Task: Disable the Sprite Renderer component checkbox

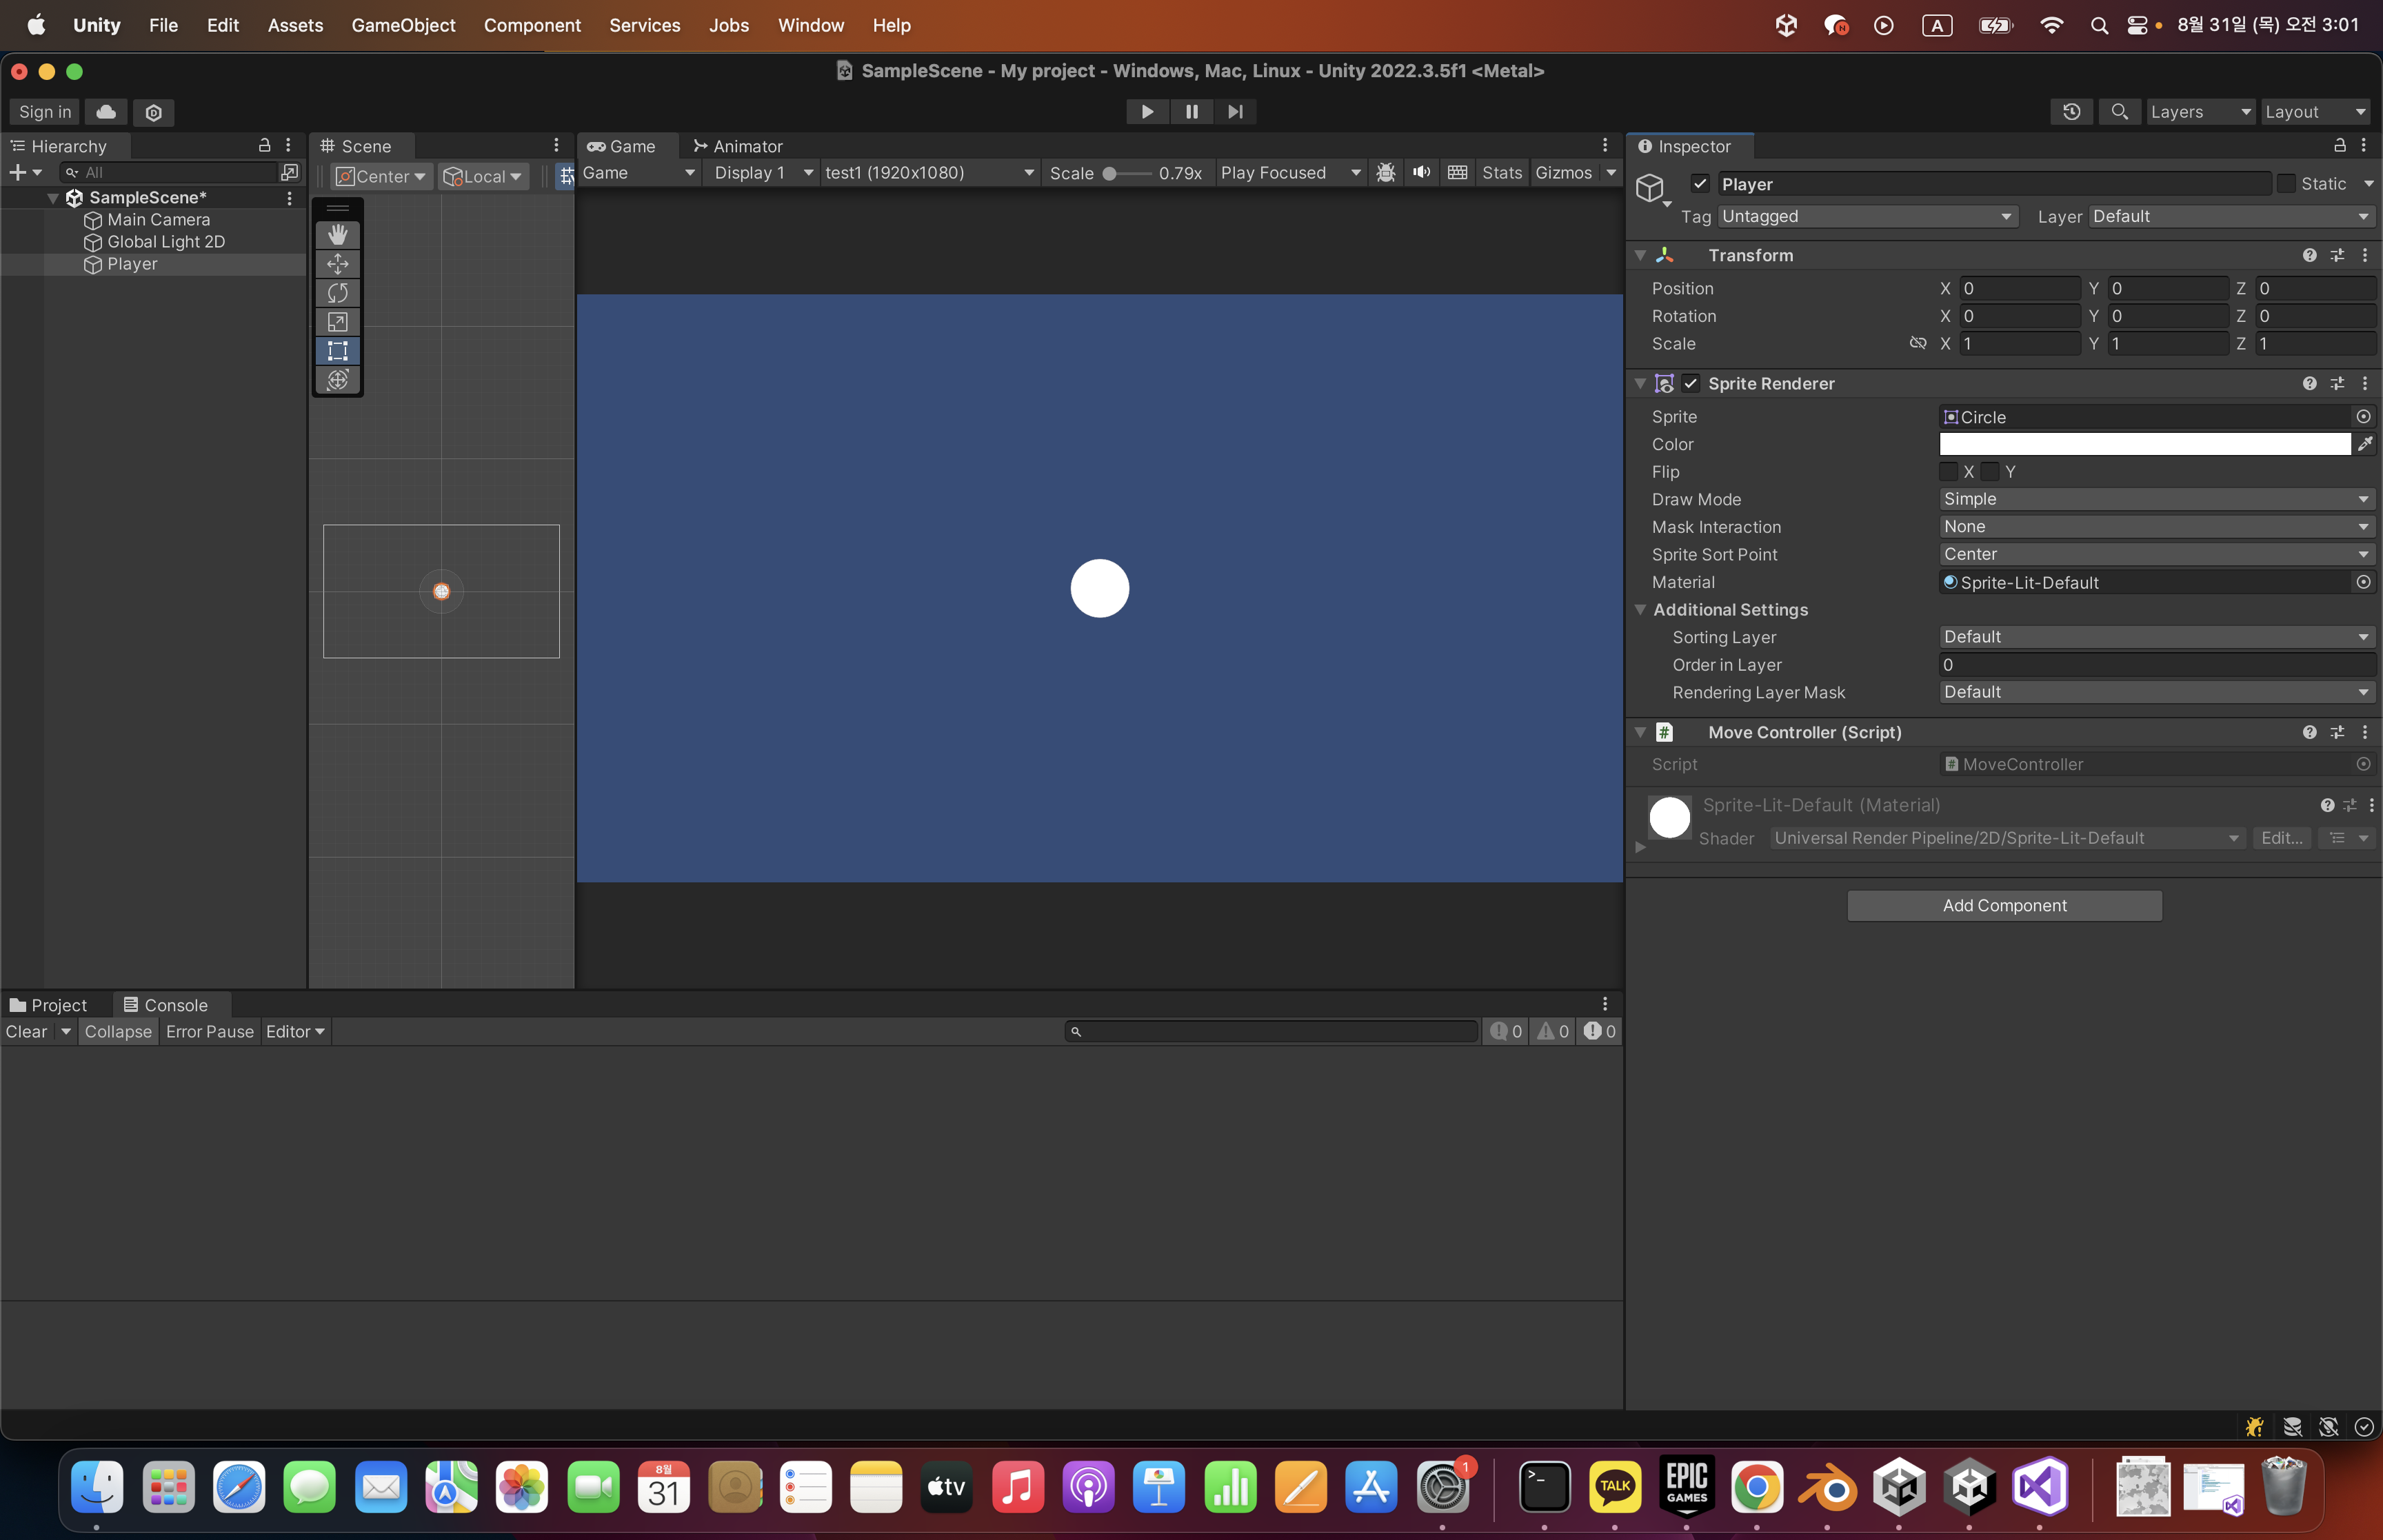Action: (x=1691, y=383)
